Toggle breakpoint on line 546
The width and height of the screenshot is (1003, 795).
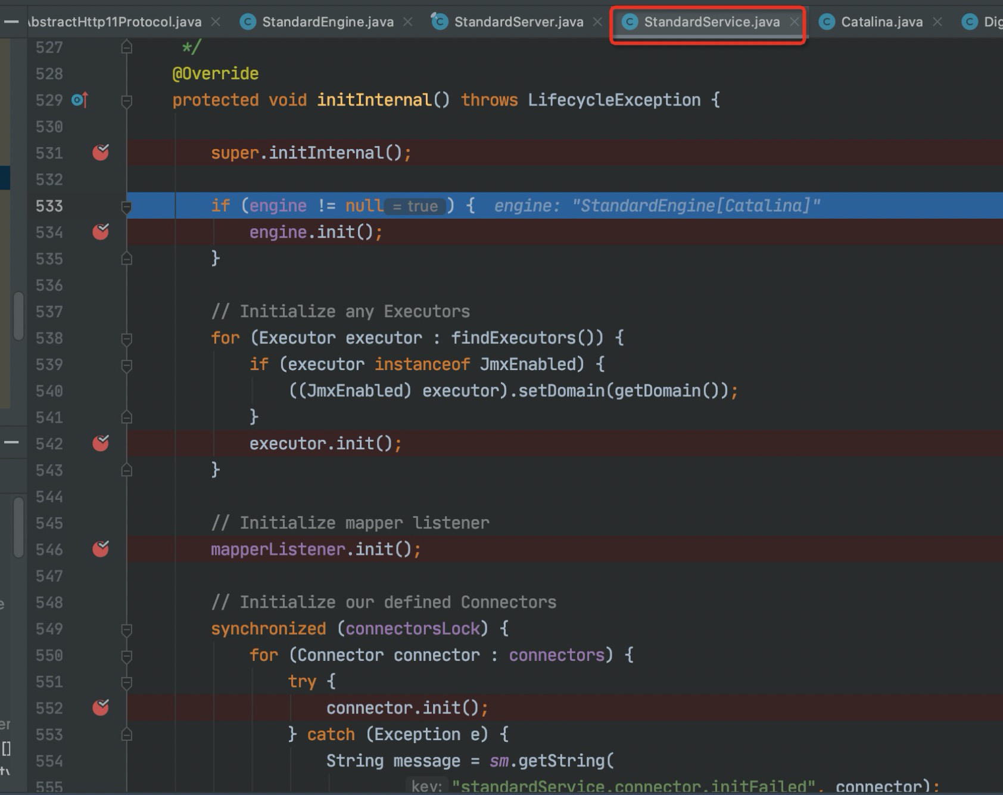pyautogui.click(x=101, y=549)
